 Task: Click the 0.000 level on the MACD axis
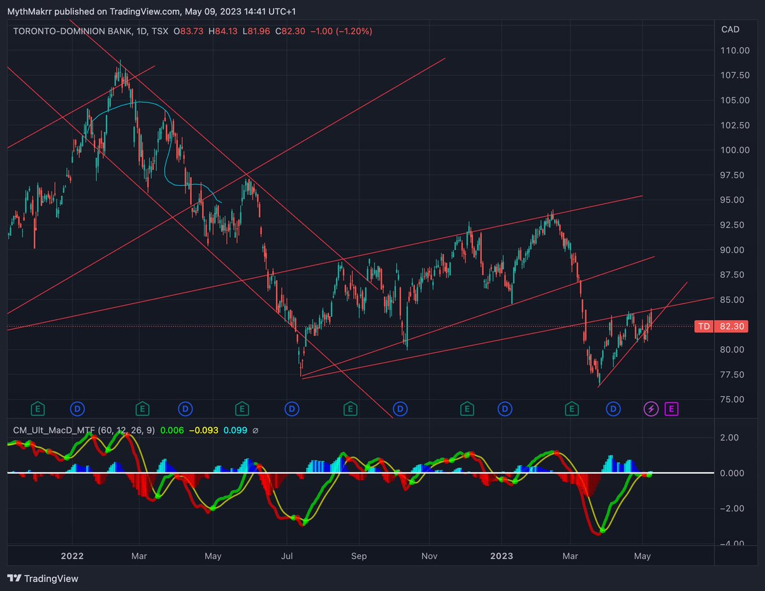tap(732, 473)
